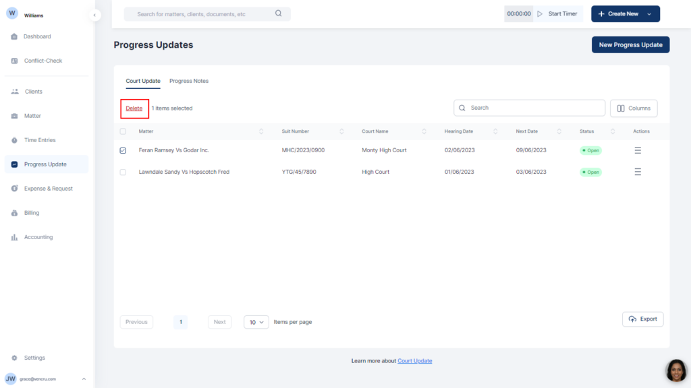This screenshot has width=691, height=388.
Task: Select the Lawndale Sandy Vs Hopscotch Fred checkbox
Action: (123, 172)
